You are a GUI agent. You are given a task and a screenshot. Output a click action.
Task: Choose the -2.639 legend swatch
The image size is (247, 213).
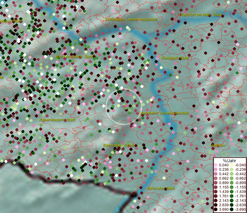click(232, 205)
